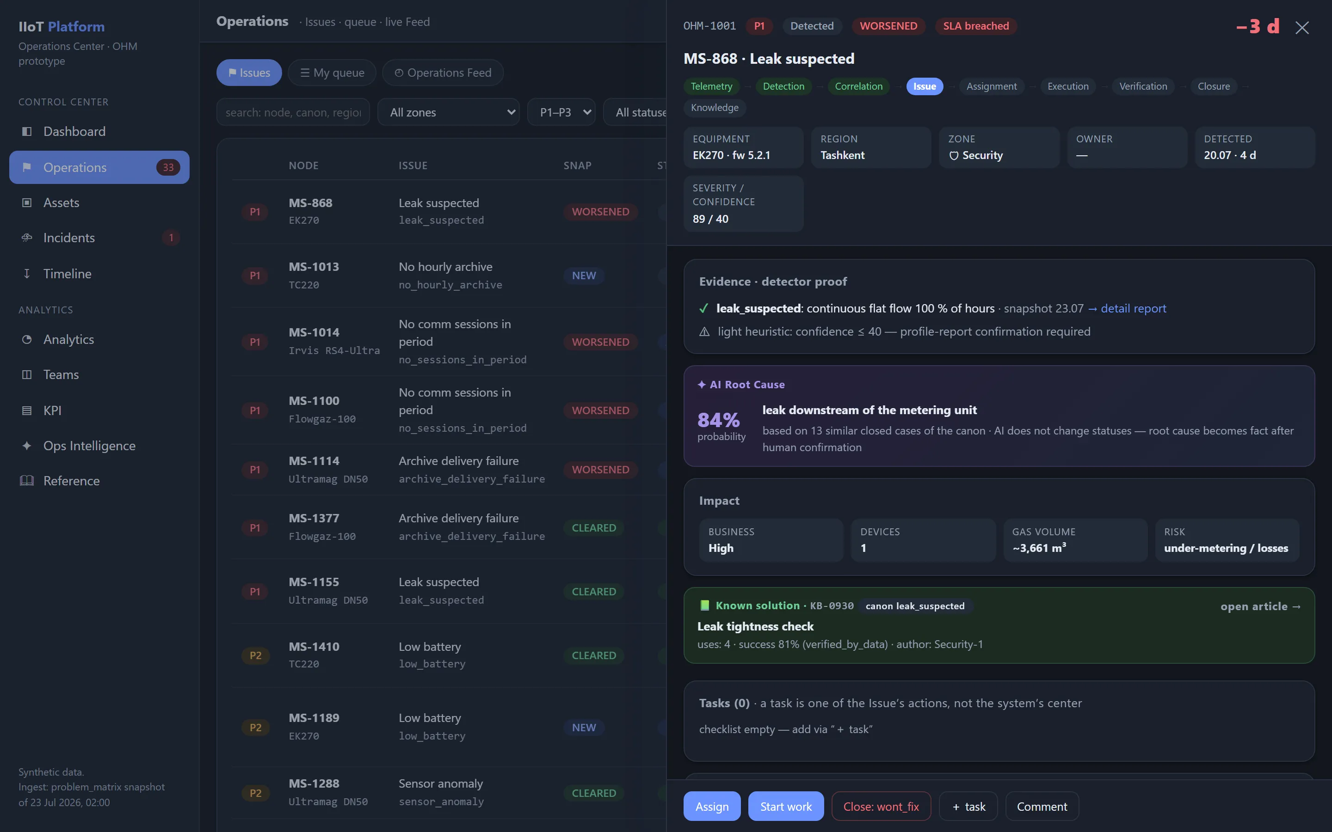Close the OHM-1001 issue detail panel
The image size is (1332, 832).
(1302, 28)
